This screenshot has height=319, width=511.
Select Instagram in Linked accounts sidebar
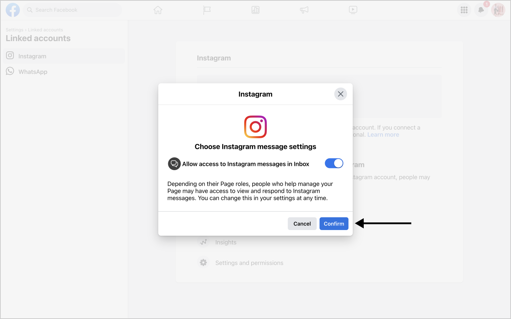point(64,56)
